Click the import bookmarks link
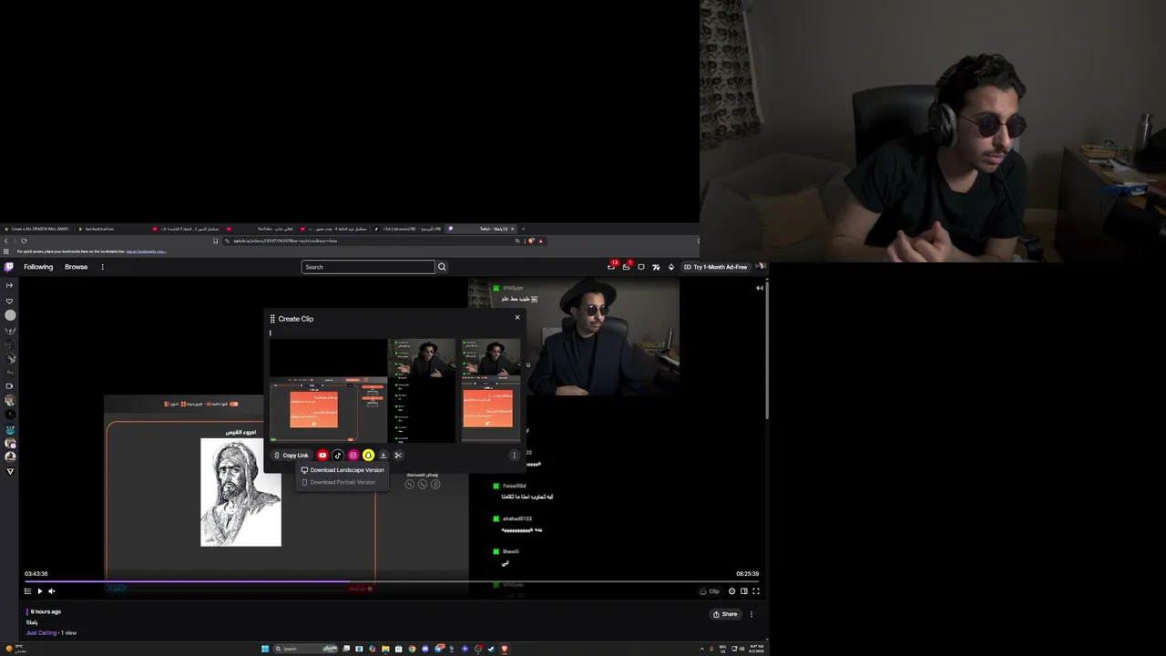 [146, 251]
